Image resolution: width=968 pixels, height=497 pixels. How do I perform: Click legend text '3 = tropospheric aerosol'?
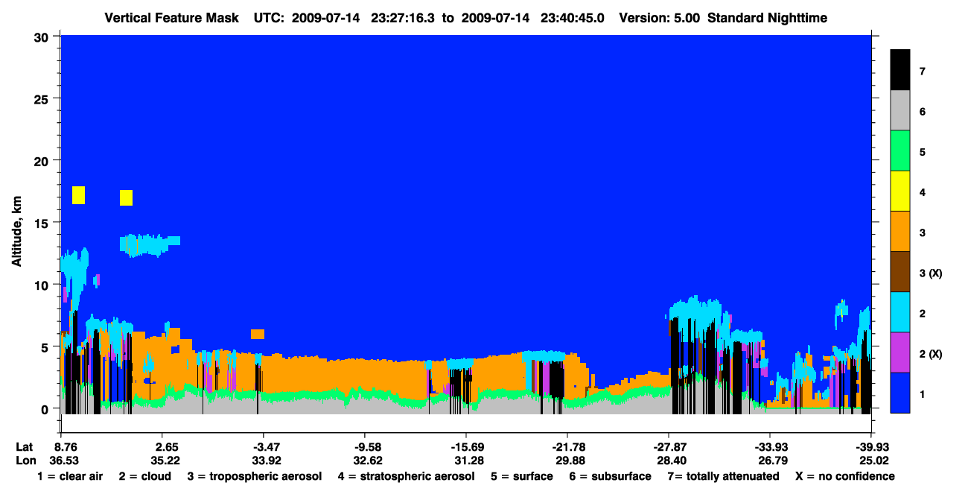(x=254, y=476)
